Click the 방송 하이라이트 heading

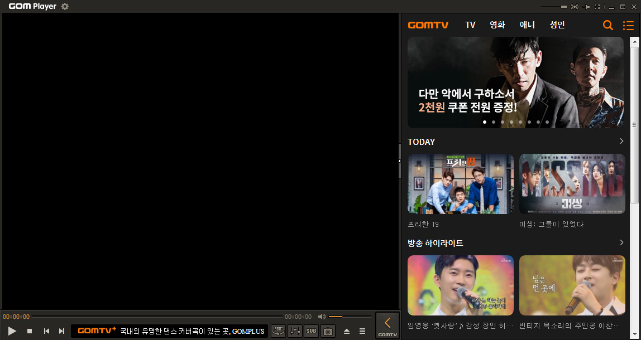point(436,243)
